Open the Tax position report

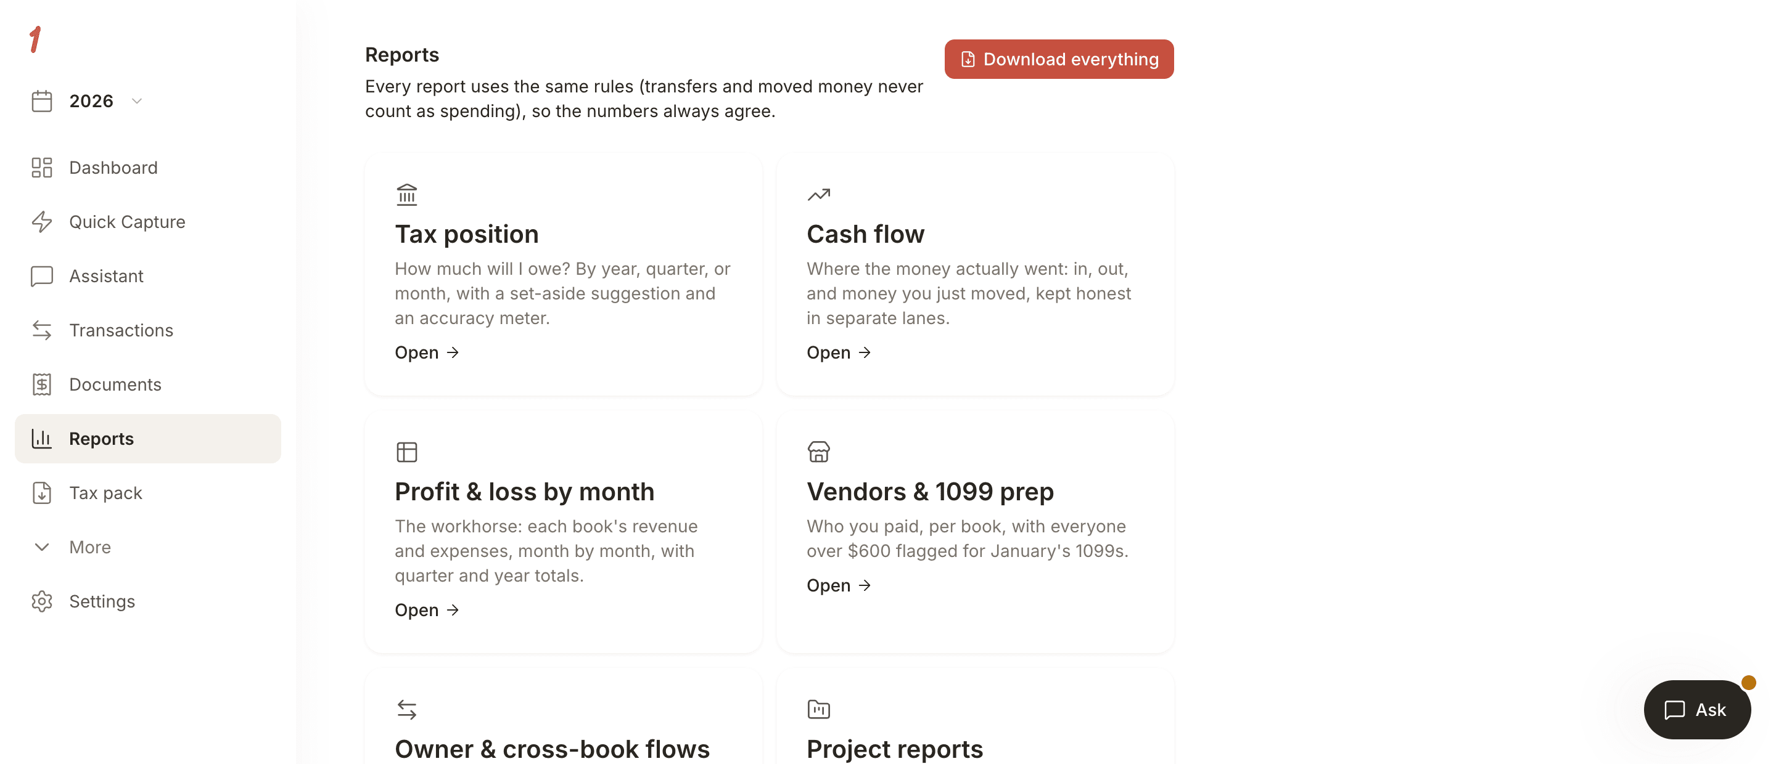tap(427, 352)
